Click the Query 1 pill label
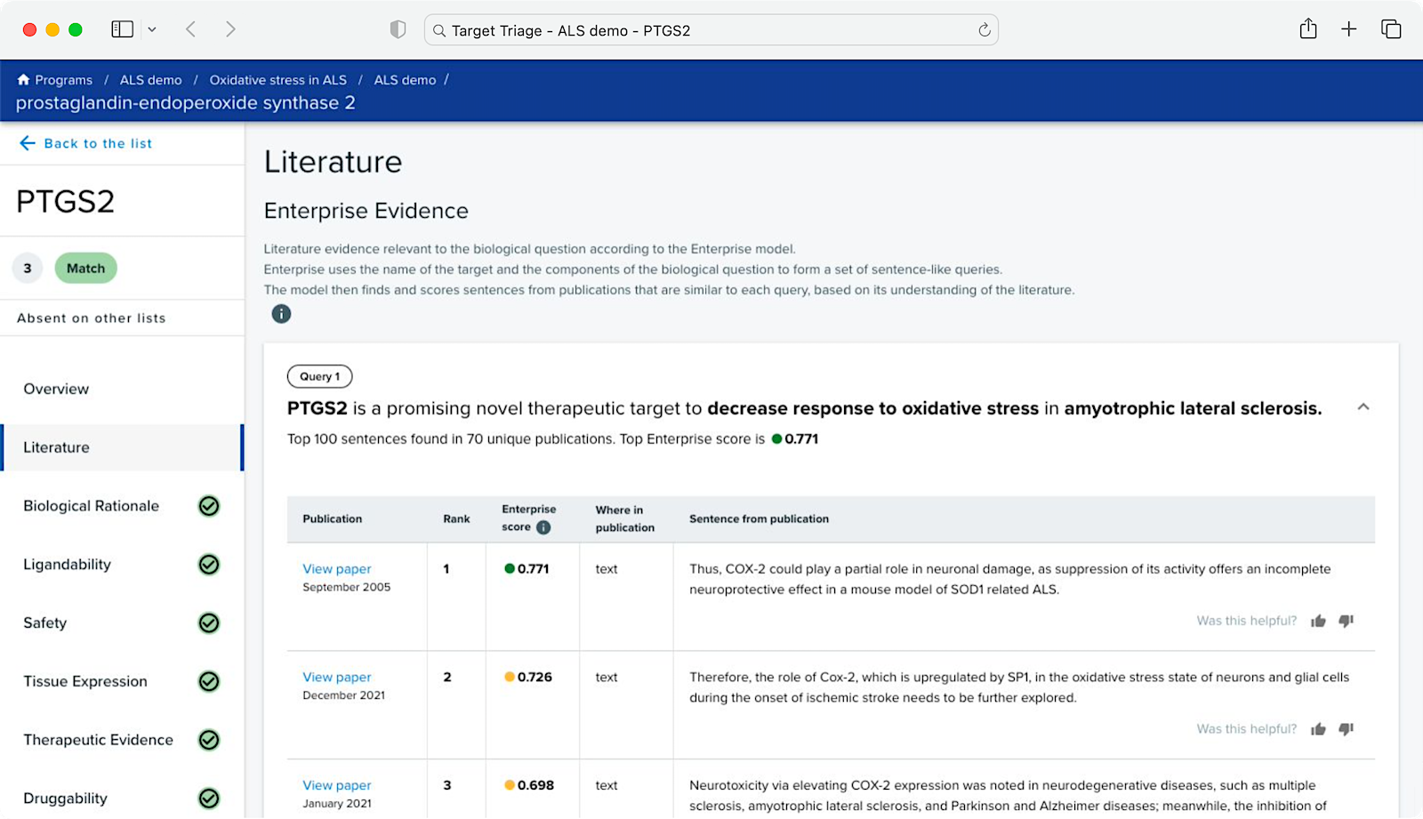 pos(319,376)
